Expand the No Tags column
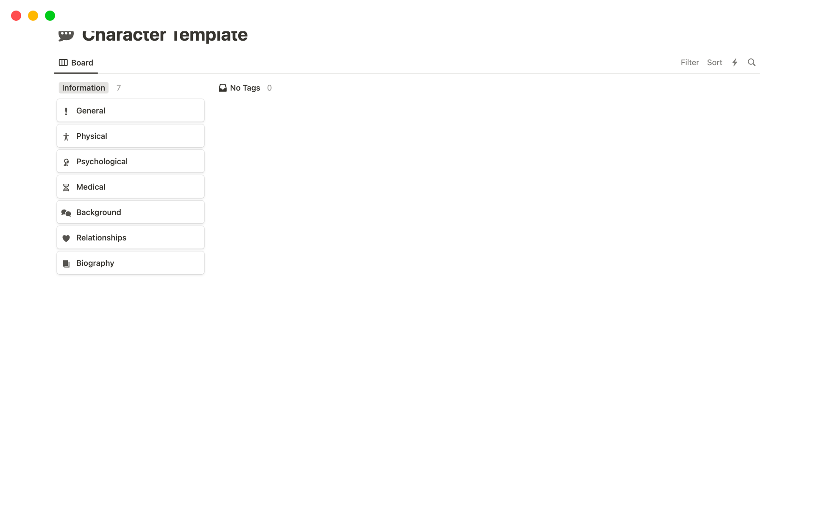The width and height of the screenshot is (814, 508). tap(244, 87)
